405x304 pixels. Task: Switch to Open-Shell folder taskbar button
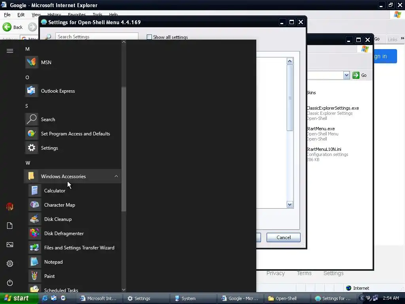click(x=288, y=298)
